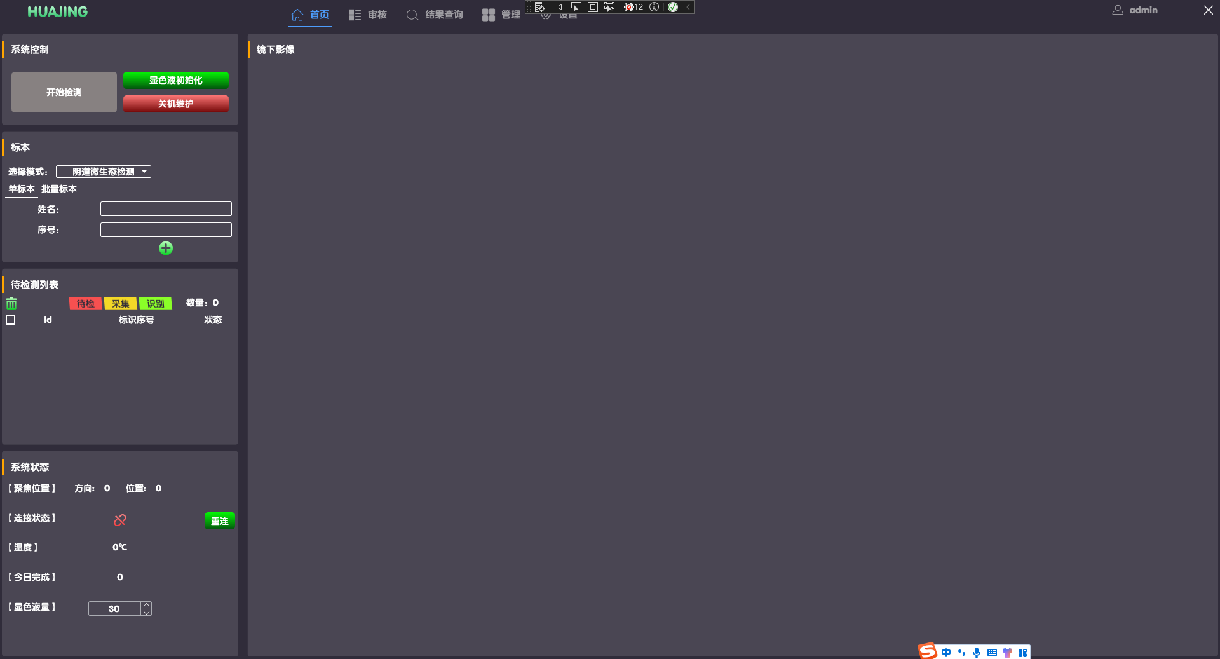This screenshot has height=659, width=1220.
Task: Decrease the 显色液量 value with down arrow
Action: (147, 613)
